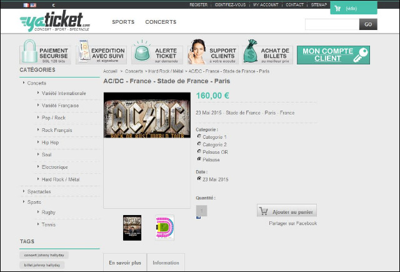Open the CONCERTS main menu
Viewport: 400px width, 272px height.
[x=161, y=22]
